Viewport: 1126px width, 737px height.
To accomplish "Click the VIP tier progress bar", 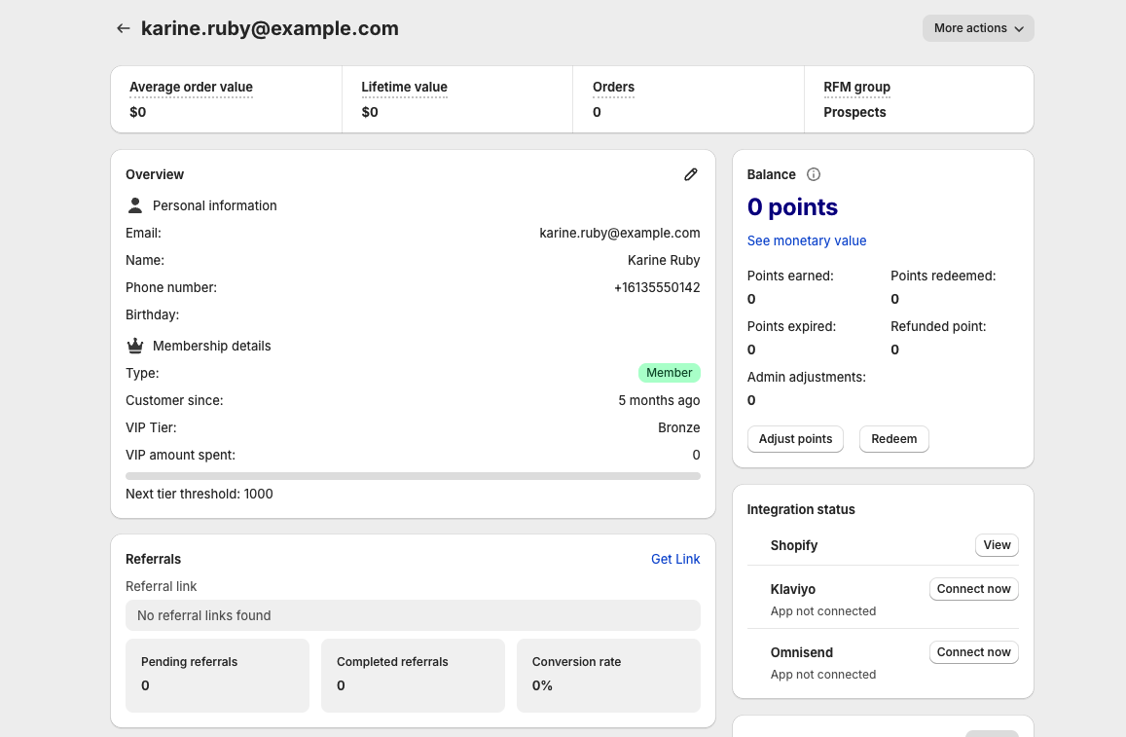I will tap(413, 476).
